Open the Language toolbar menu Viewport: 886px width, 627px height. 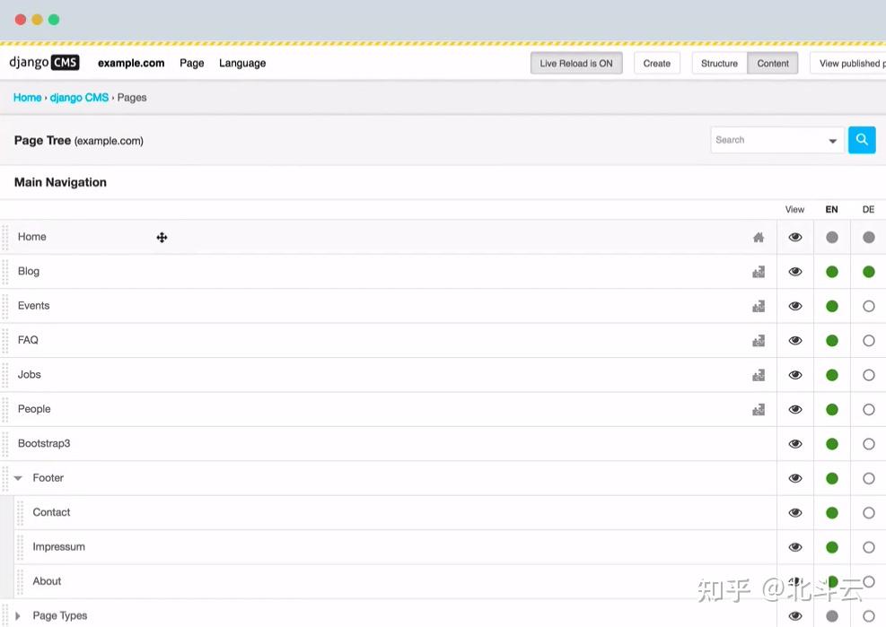(242, 64)
